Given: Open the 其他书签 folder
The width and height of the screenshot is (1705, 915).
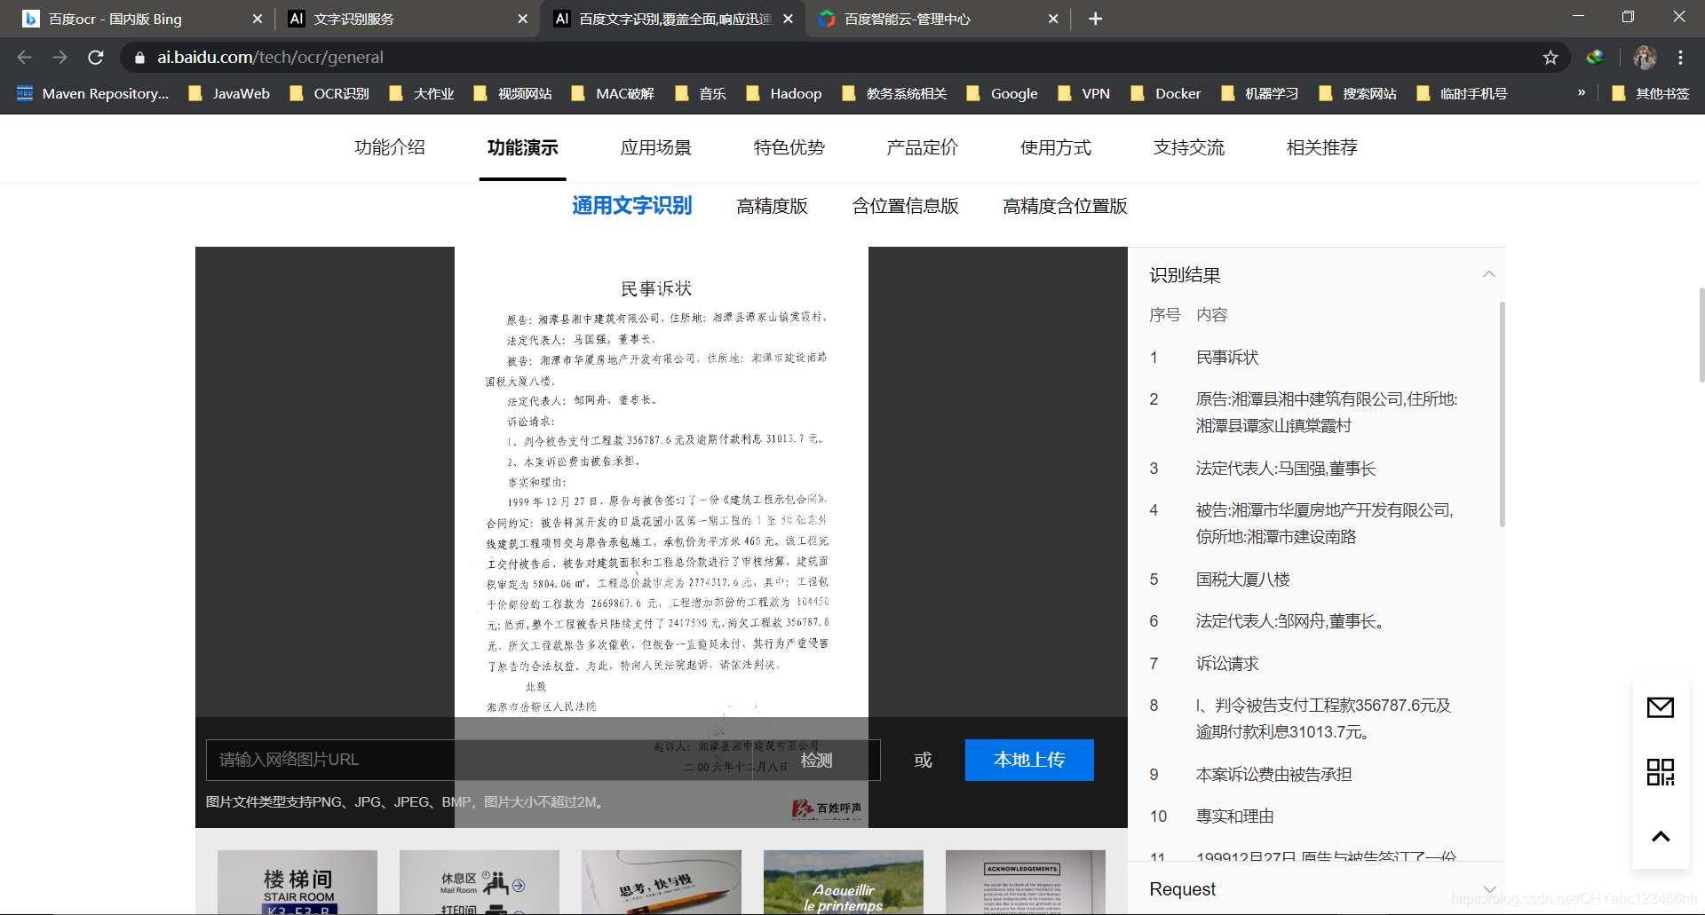Looking at the screenshot, I should pos(1650,93).
